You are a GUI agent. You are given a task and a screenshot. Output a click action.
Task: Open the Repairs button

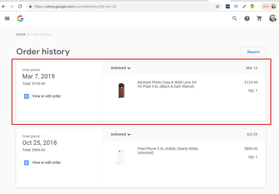[253, 52]
